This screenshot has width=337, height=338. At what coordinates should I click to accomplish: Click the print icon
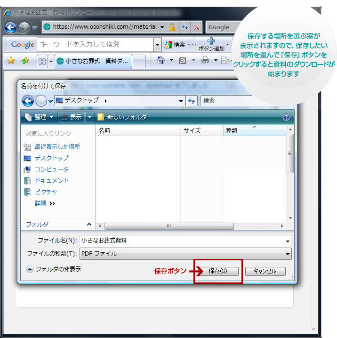pyautogui.click(x=205, y=60)
